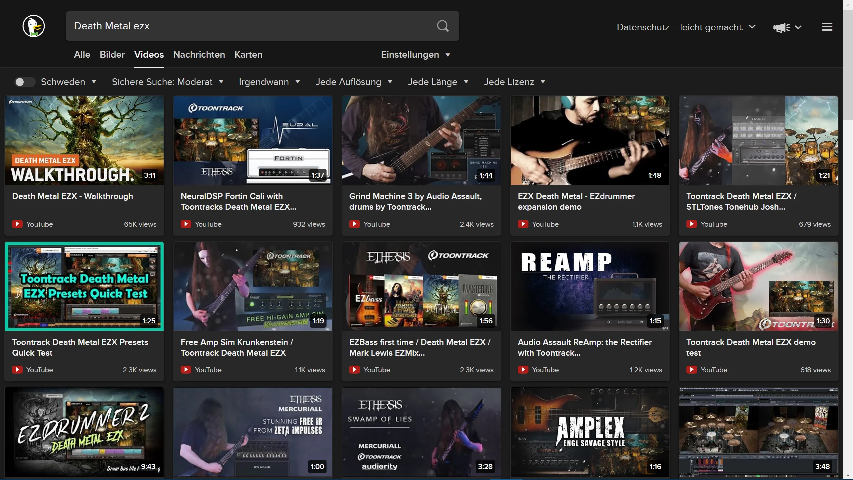Open the Mercuriall free IR Zeta Impulses thumbnail

253,432
